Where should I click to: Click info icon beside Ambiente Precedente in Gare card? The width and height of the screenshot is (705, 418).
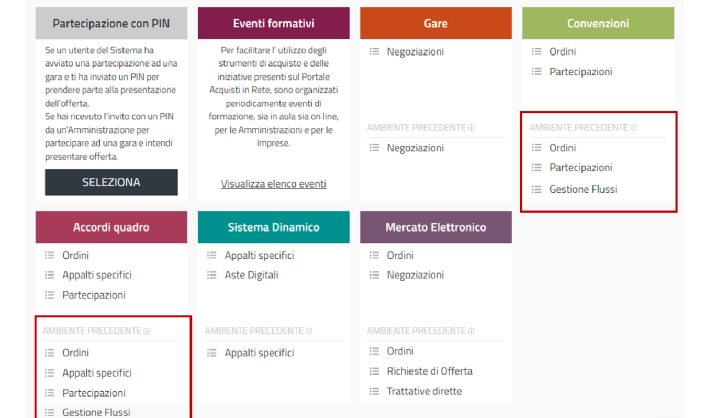472,128
